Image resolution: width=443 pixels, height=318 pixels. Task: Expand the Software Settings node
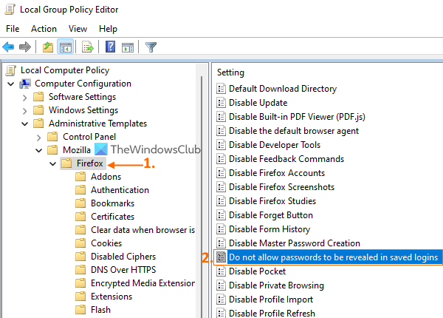pos(25,98)
